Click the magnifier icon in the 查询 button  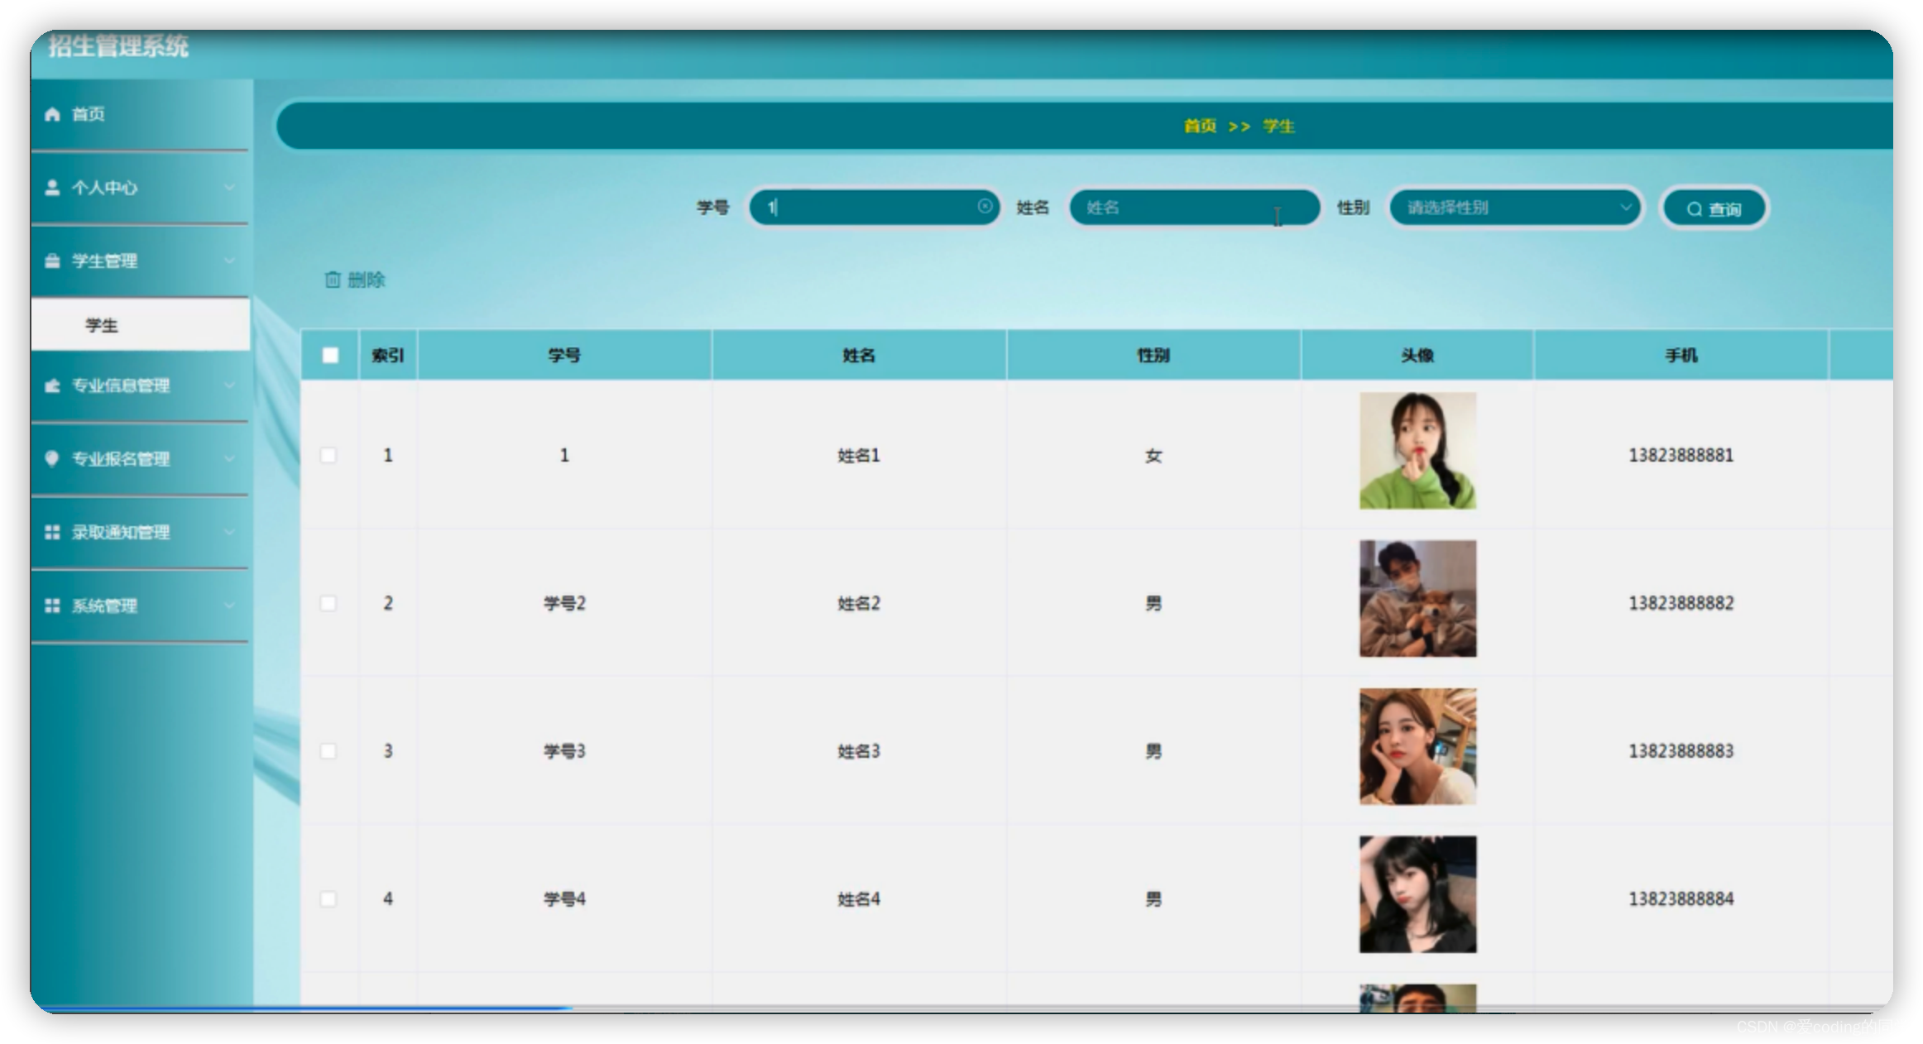pos(1695,209)
